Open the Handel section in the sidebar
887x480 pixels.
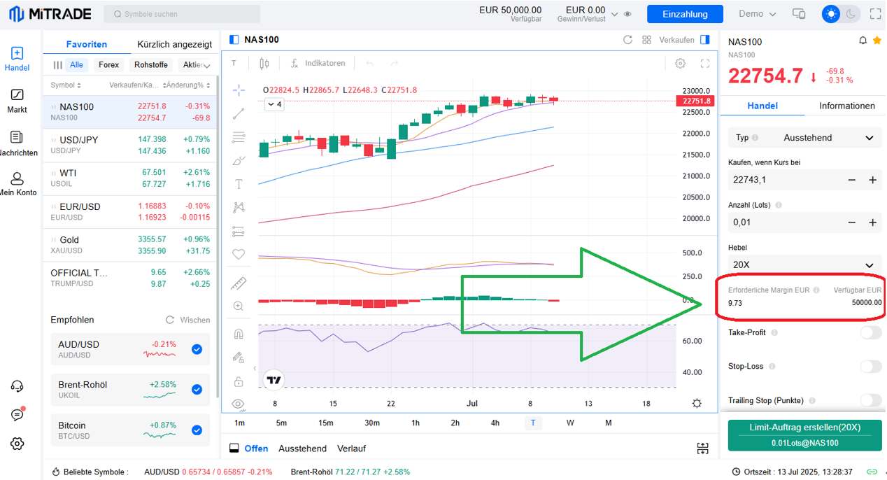click(17, 59)
